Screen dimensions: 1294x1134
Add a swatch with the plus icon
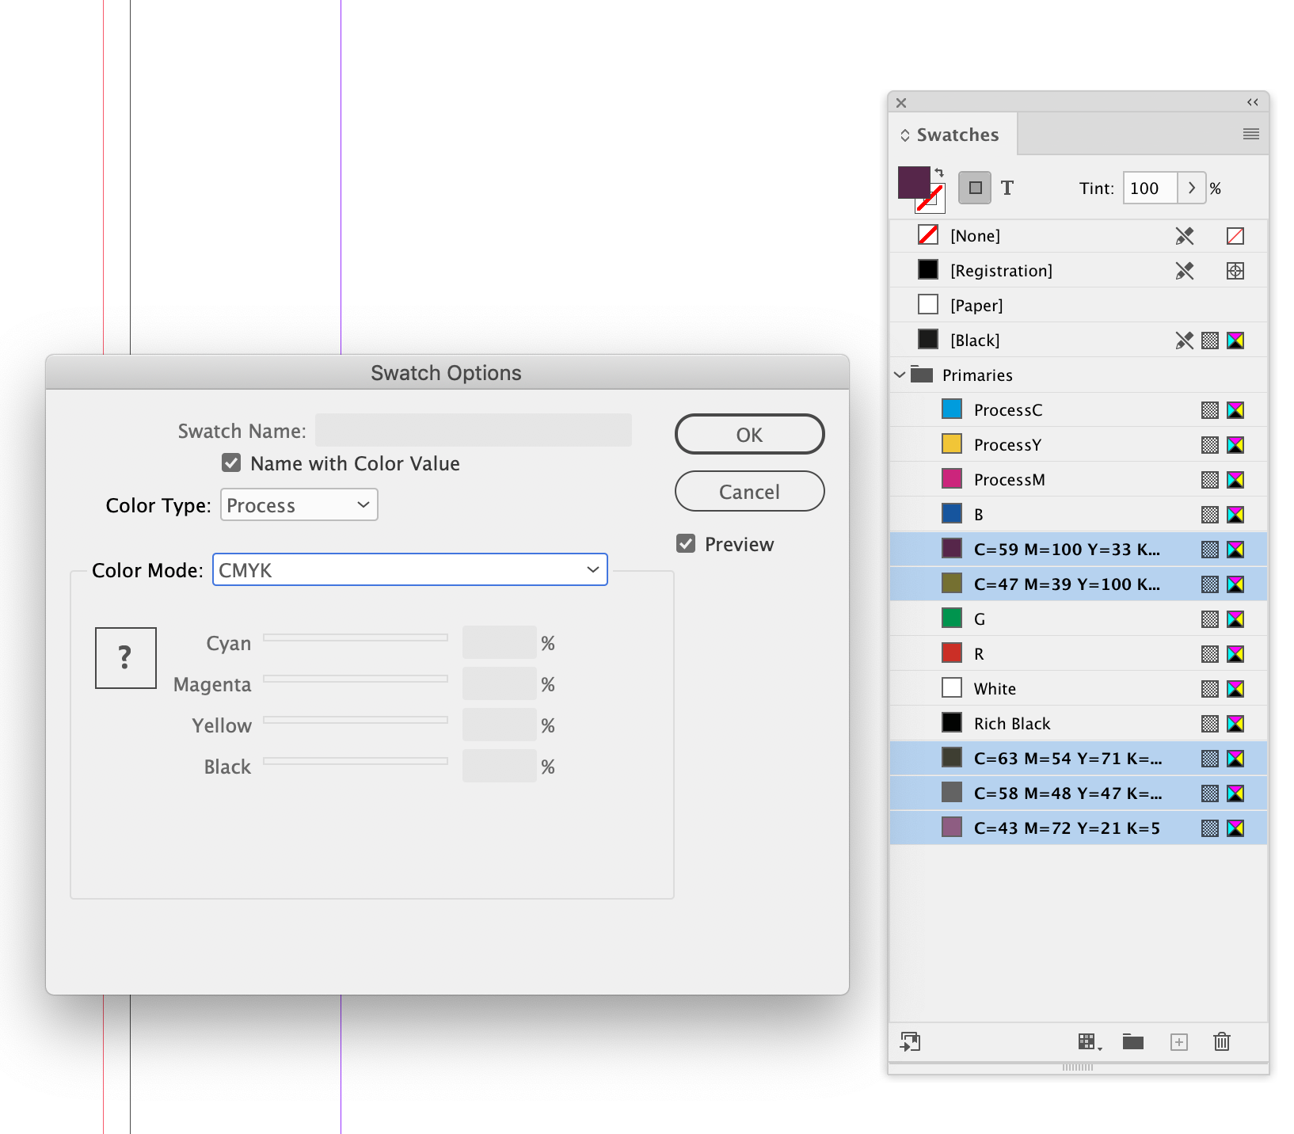[1179, 1042]
